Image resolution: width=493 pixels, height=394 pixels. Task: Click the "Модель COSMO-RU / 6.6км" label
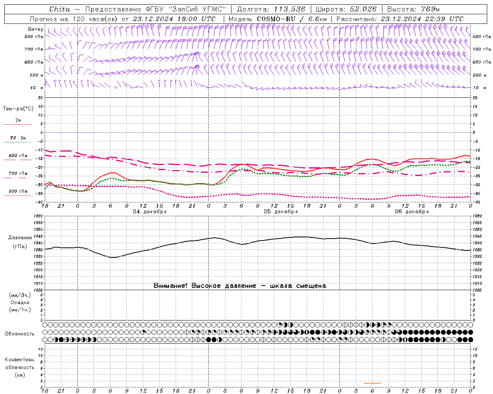click(x=278, y=19)
